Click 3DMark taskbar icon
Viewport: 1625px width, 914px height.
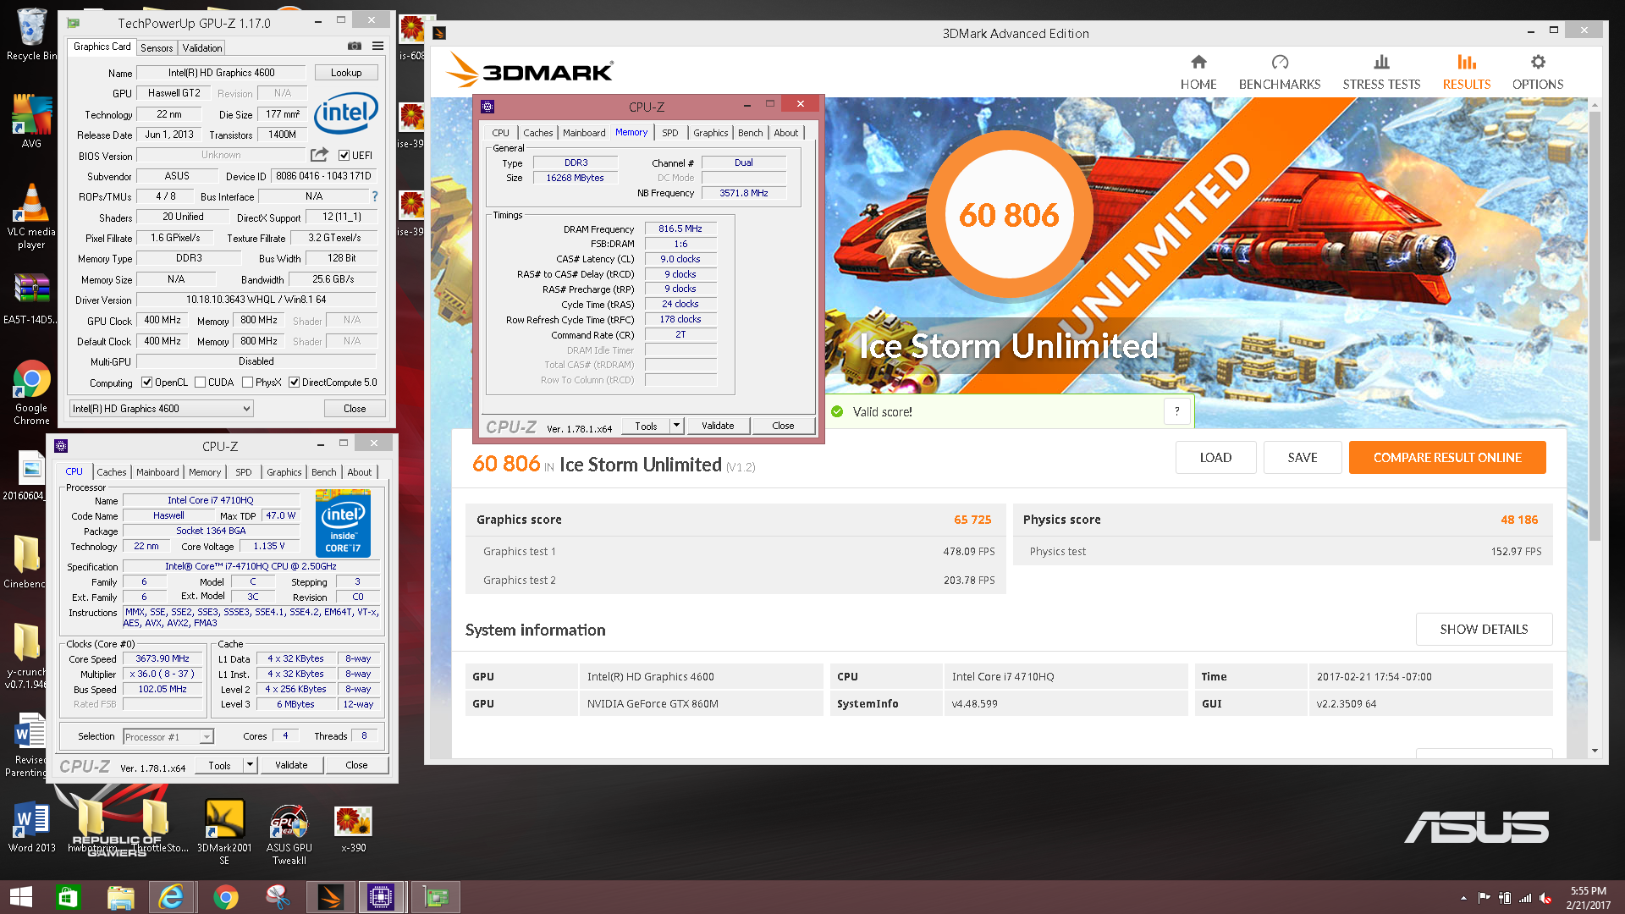pyautogui.click(x=330, y=897)
